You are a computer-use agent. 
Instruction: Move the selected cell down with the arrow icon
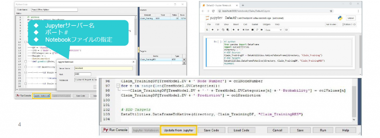coord(238,30)
